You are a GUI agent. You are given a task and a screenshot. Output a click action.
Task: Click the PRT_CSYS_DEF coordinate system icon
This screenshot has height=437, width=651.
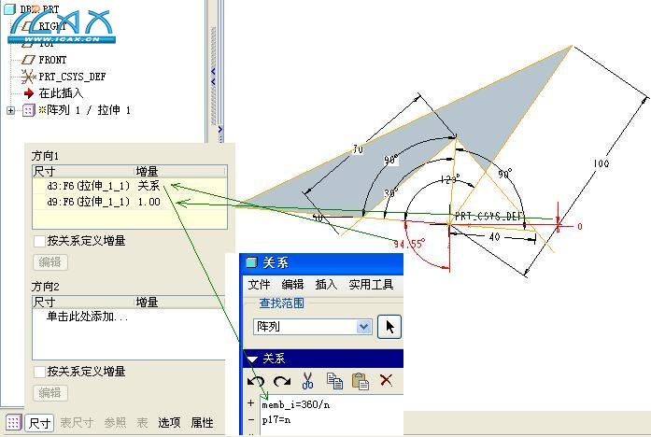tap(28, 77)
